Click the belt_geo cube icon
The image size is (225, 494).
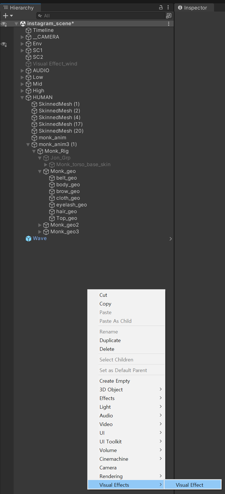pyautogui.click(x=52, y=178)
